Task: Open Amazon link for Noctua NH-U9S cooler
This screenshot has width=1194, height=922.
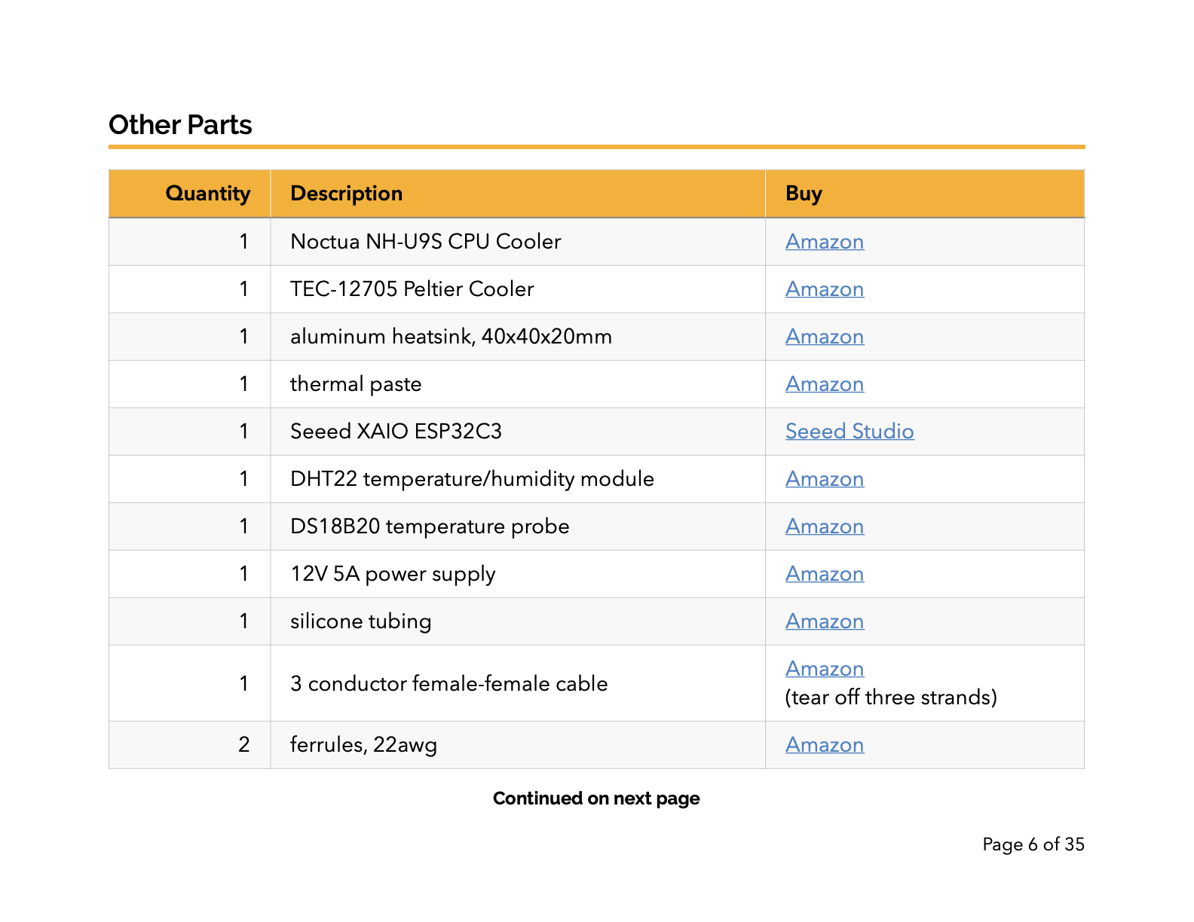Action: tap(825, 242)
